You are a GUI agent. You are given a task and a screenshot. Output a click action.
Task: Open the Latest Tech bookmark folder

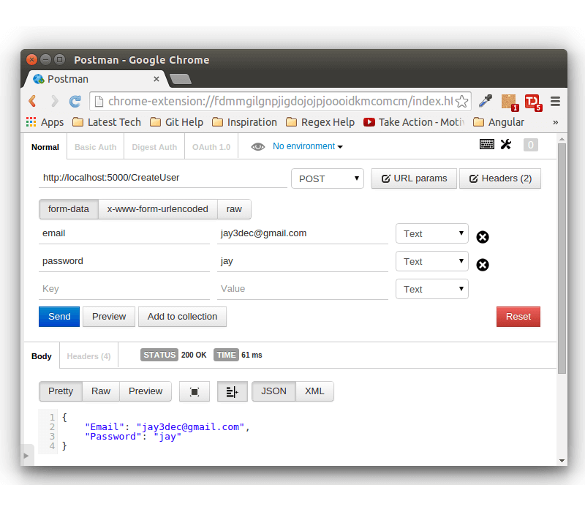pyautogui.click(x=107, y=122)
